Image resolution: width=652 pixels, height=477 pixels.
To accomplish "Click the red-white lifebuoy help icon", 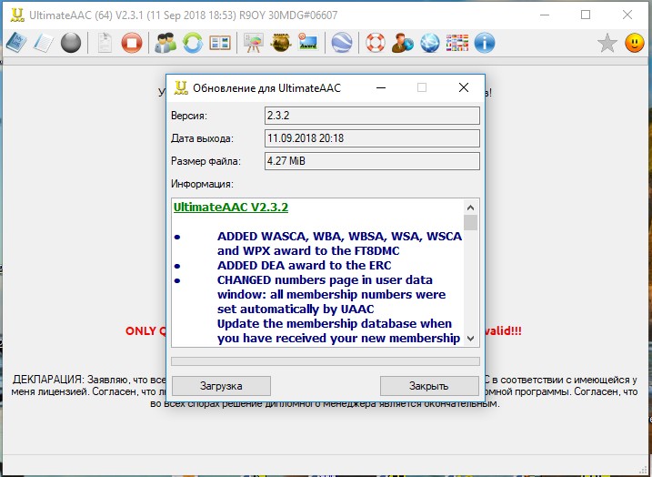I will (376, 43).
